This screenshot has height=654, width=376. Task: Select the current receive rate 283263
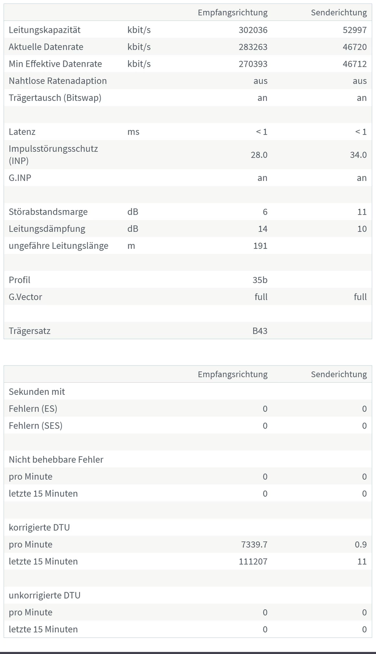tap(253, 47)
